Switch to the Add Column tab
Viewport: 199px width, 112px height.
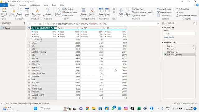pos(35,5)
